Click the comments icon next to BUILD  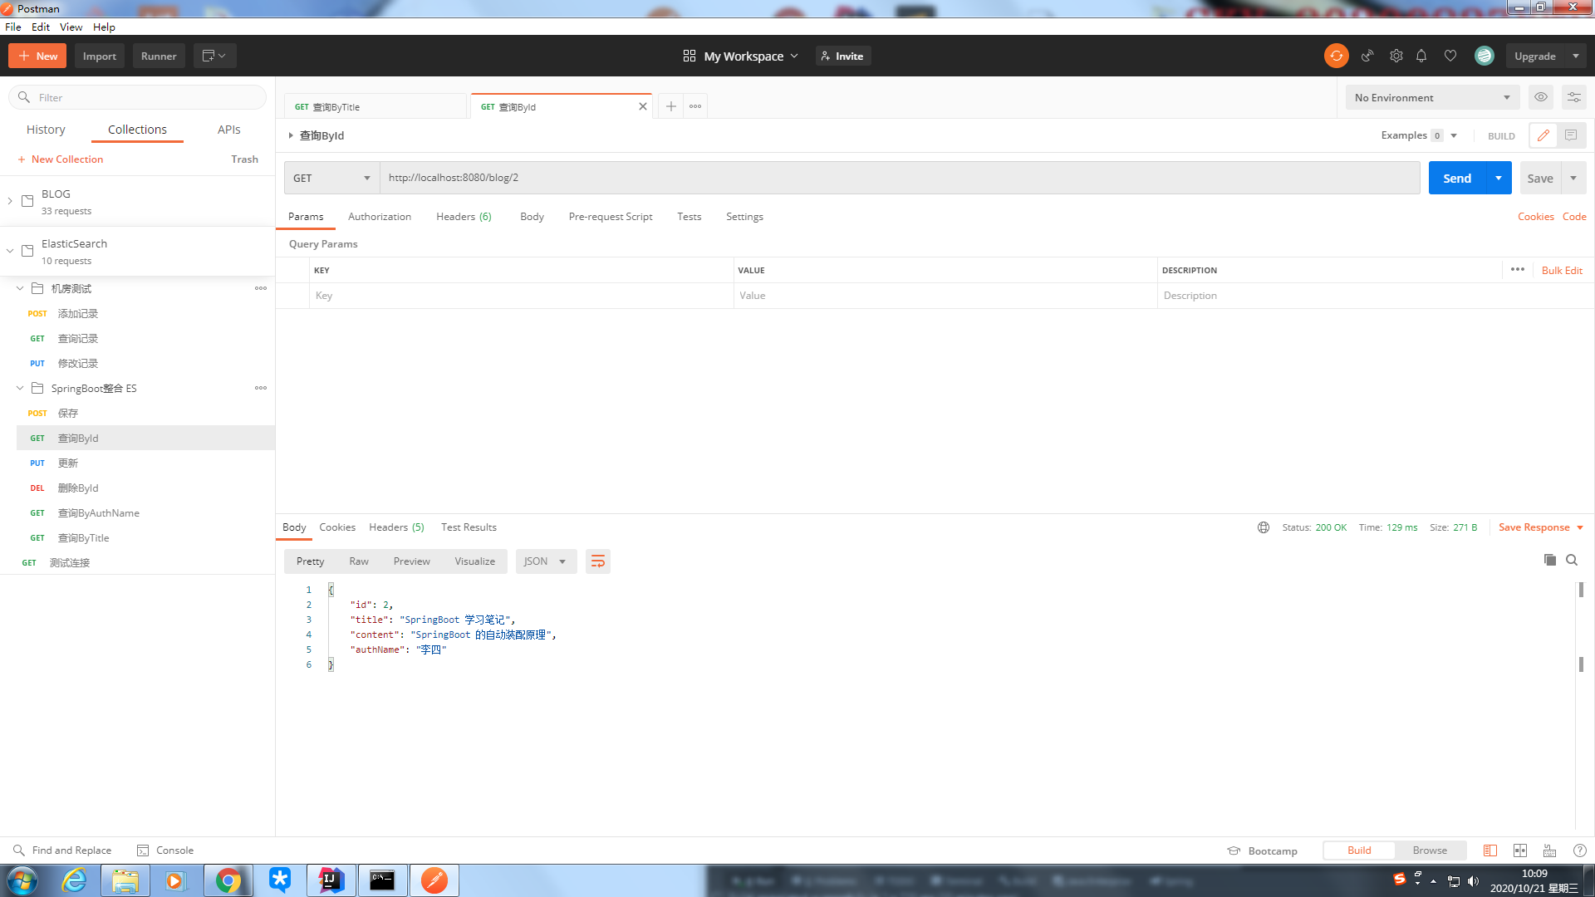(1571, 135)
